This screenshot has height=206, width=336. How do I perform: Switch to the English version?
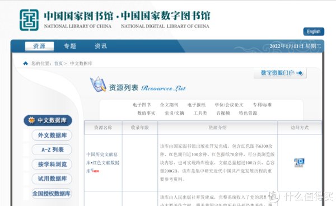pos(314,32)
